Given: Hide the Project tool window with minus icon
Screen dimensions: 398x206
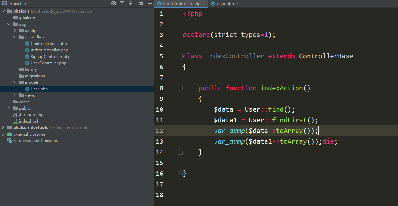Looking at the screenshot, I should [150, 3].
